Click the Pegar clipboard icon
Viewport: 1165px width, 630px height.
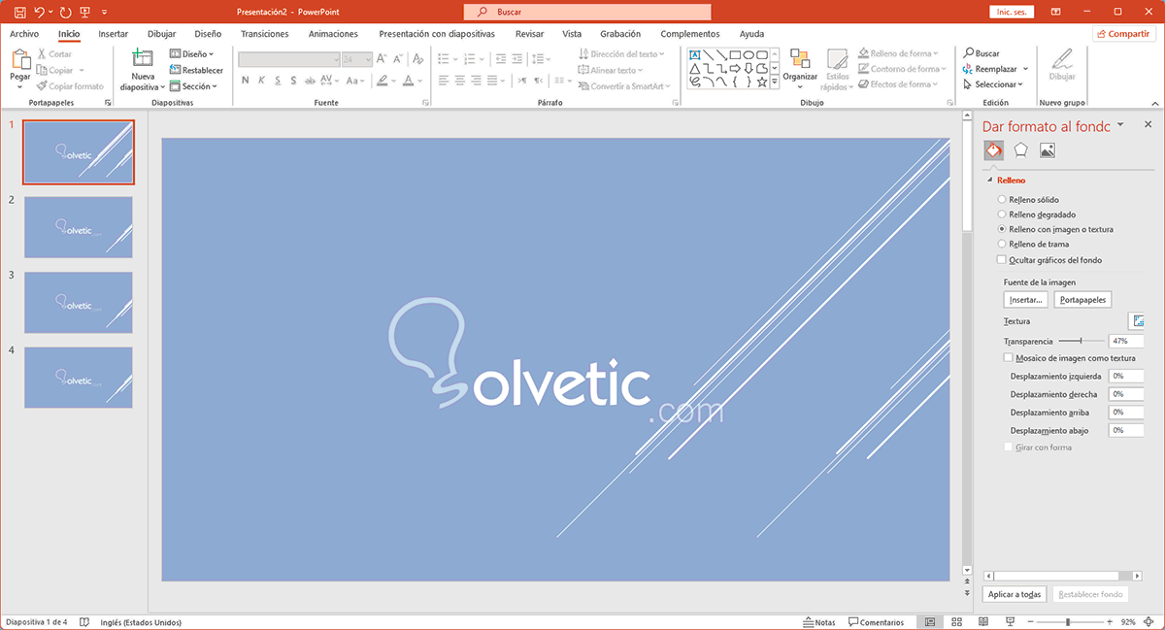coord(20,60)
